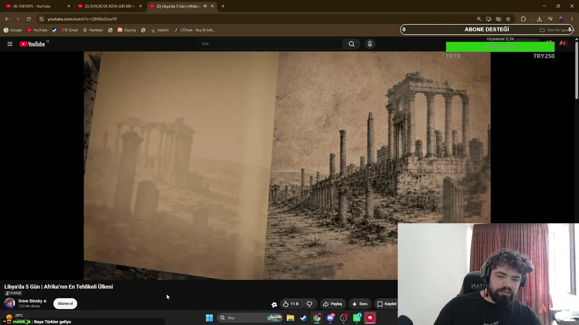Click the address bar URL
Image resolution: width=579 pixels, height=325 pixels.
(x=82, y=19)
